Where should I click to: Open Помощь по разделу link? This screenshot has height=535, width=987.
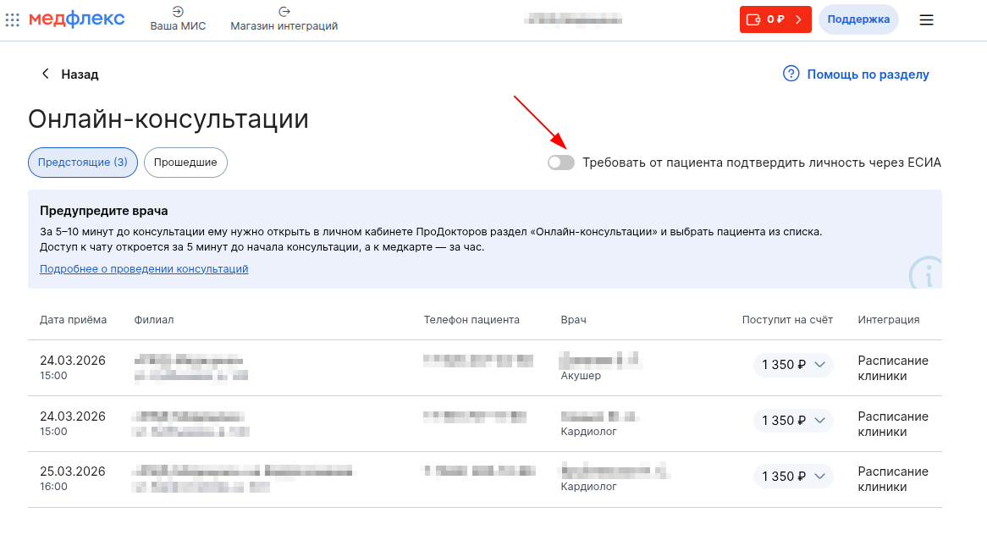click(868, 74)
